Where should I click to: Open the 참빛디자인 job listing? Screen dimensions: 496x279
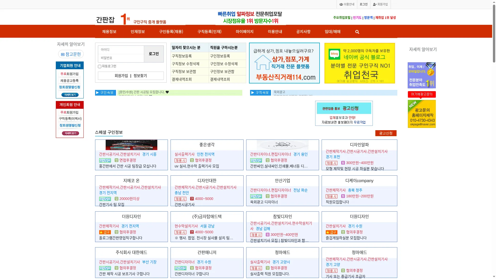pyautogui.click(x=282, y=216)
